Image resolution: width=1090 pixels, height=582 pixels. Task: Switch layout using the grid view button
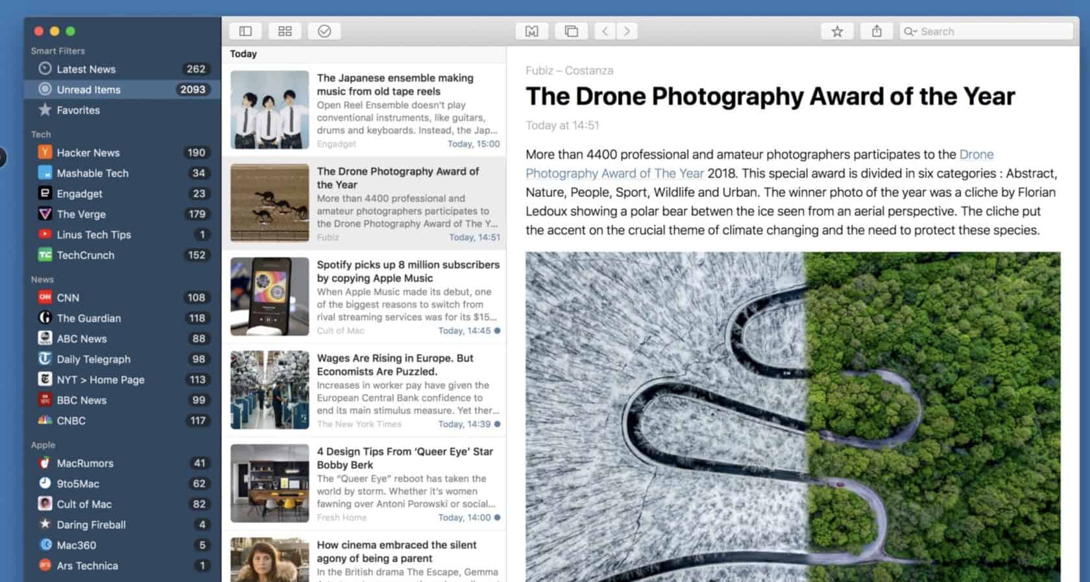285,31
